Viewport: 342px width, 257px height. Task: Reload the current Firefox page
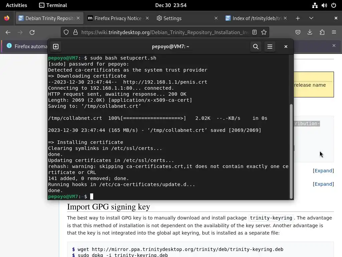pos(32,32)
